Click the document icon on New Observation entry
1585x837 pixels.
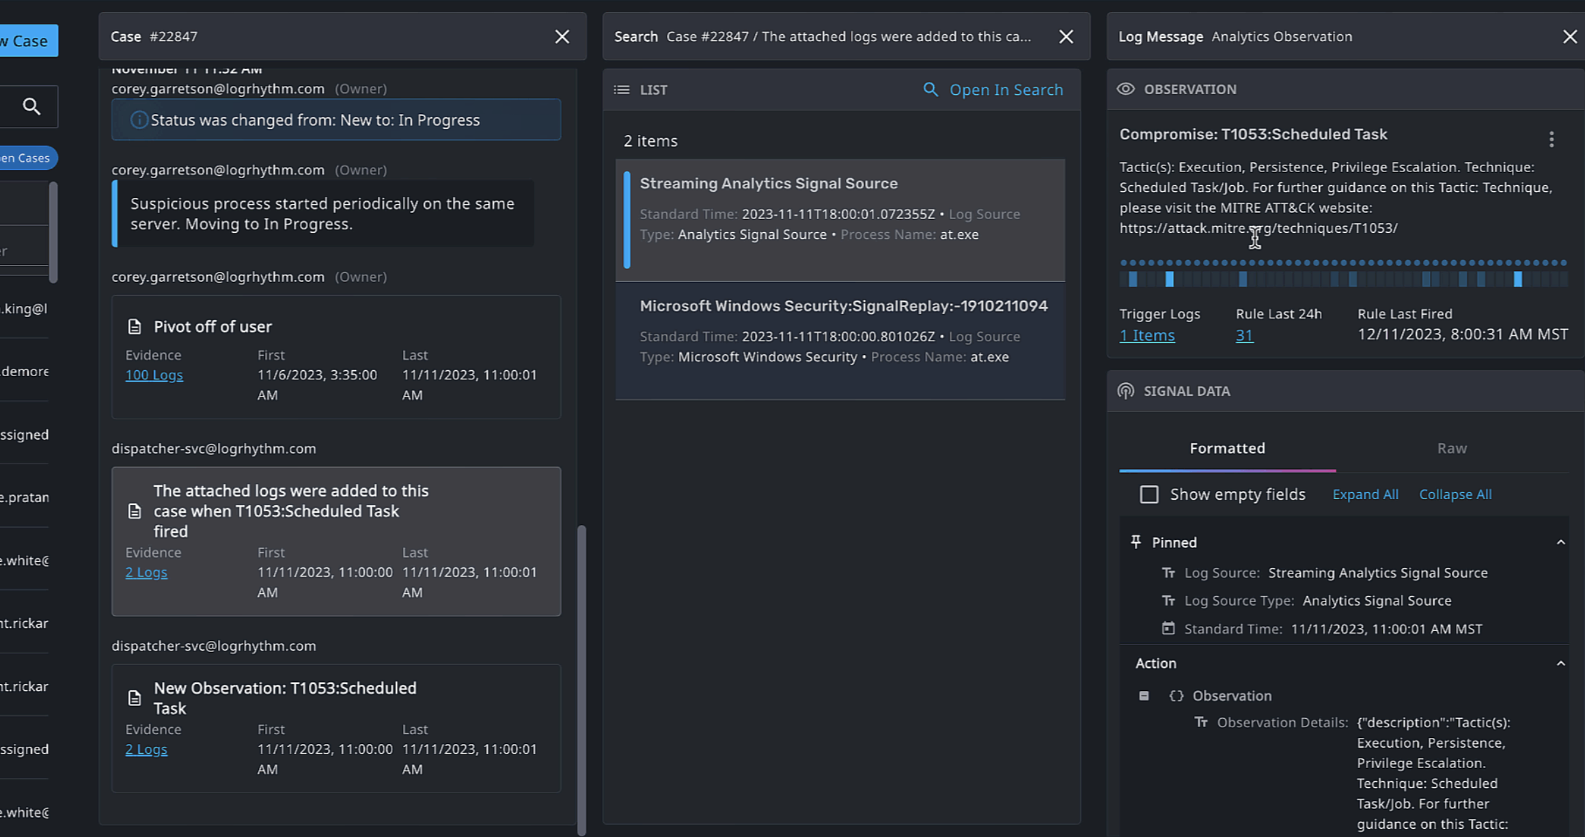pos(134,696)
